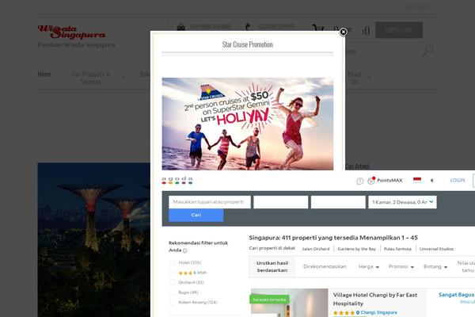Expand the Our Products & Services arrow

[124, 78]
